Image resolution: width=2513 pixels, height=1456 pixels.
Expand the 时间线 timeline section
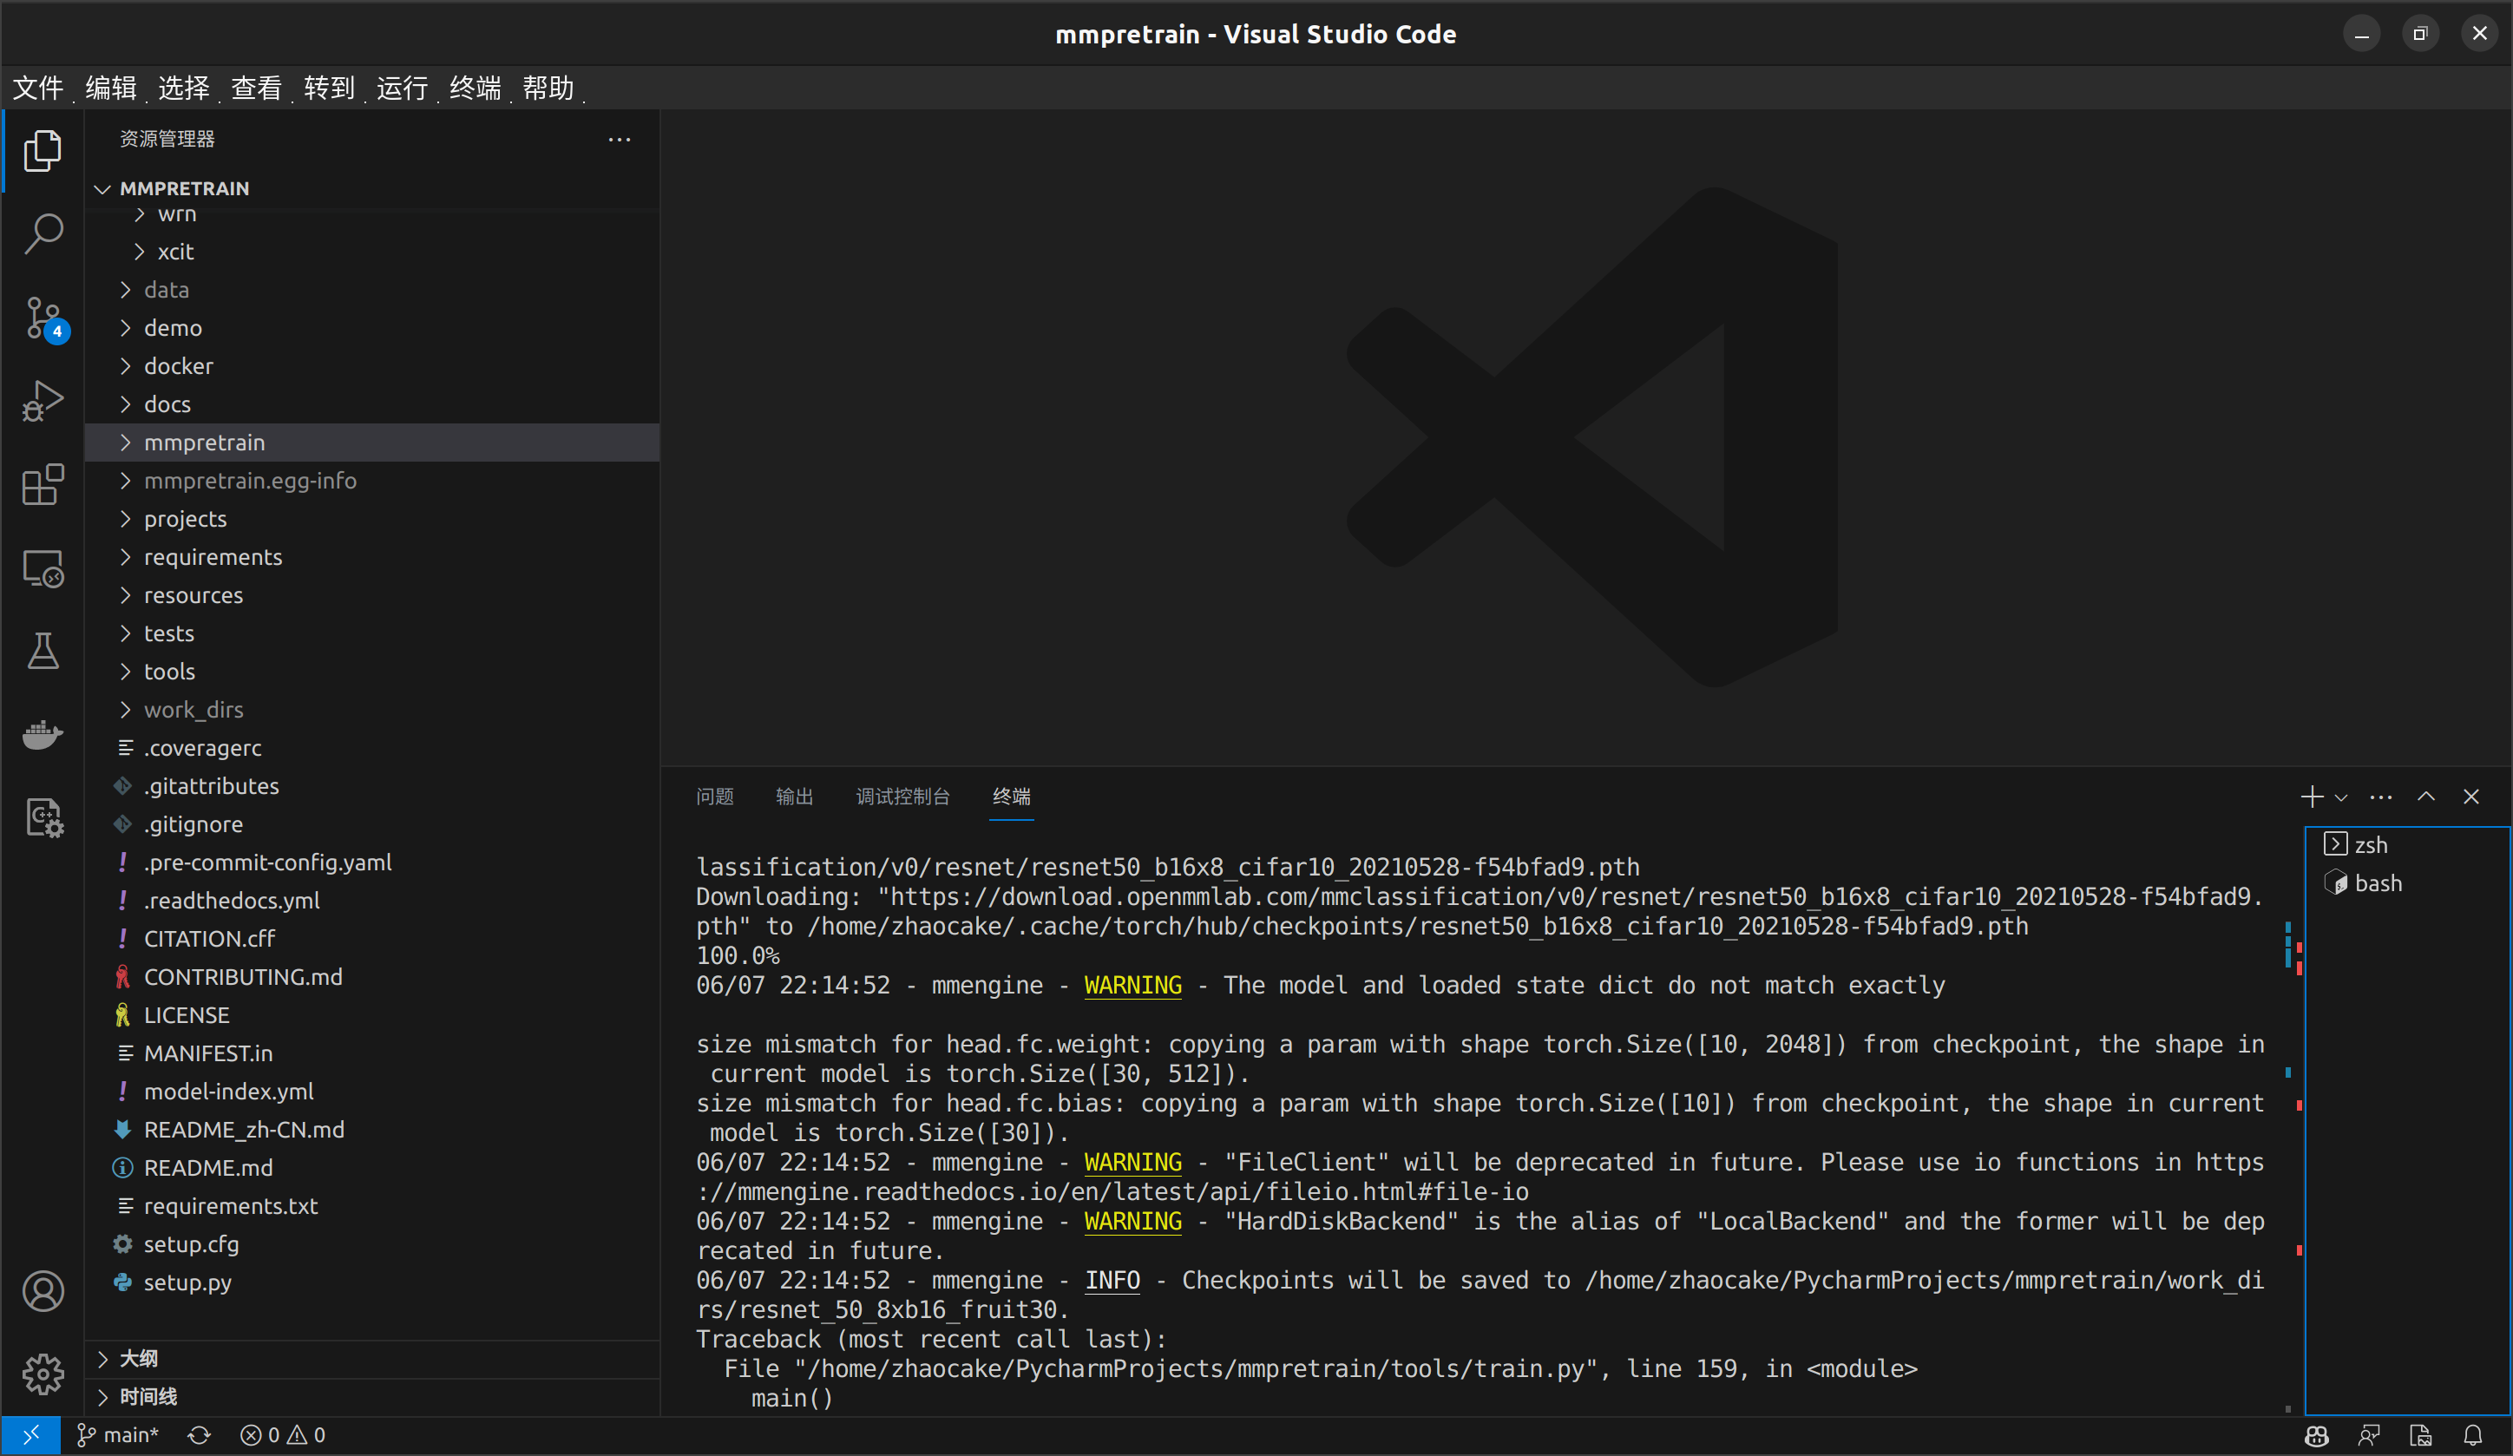click(372, 1397)
